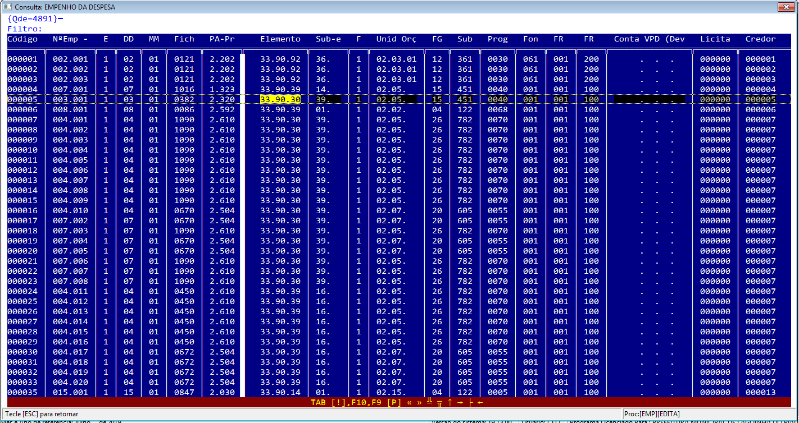Viewport: 799px width, 423px height.
Task: Click the Tecle [ESC] para retornar status text
Action: 42,413
